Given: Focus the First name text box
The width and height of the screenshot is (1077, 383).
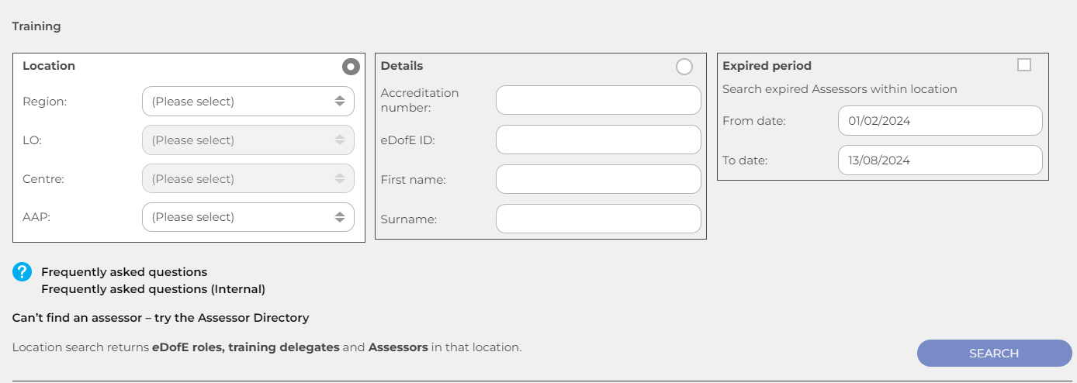Looking at the screenshot, I should [597, 179].
